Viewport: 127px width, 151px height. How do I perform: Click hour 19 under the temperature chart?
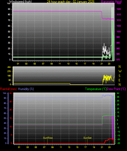tap(94, 147)
